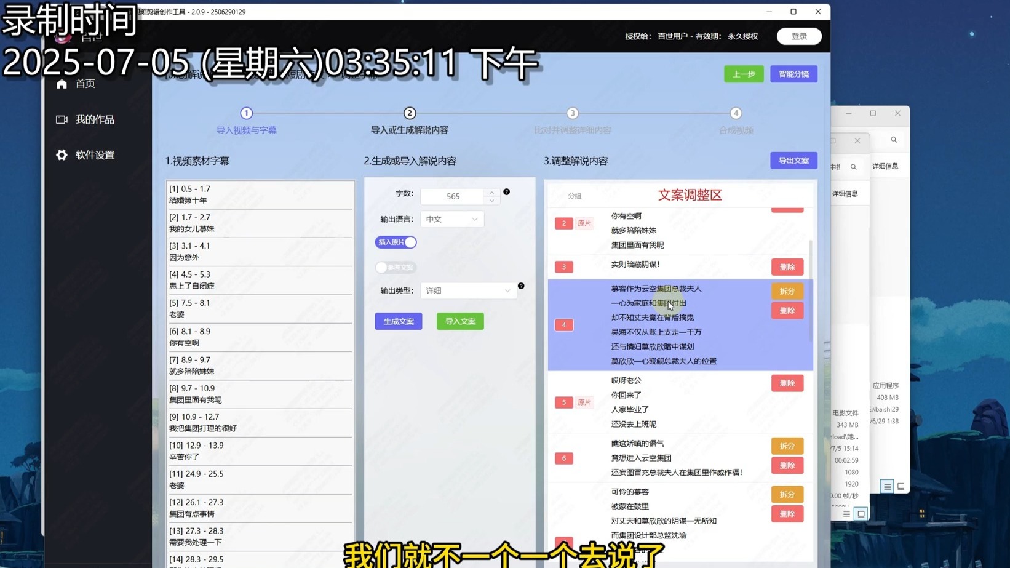Click the help icon next to 输出类型
1010x568 pixels.
(521, 286)
